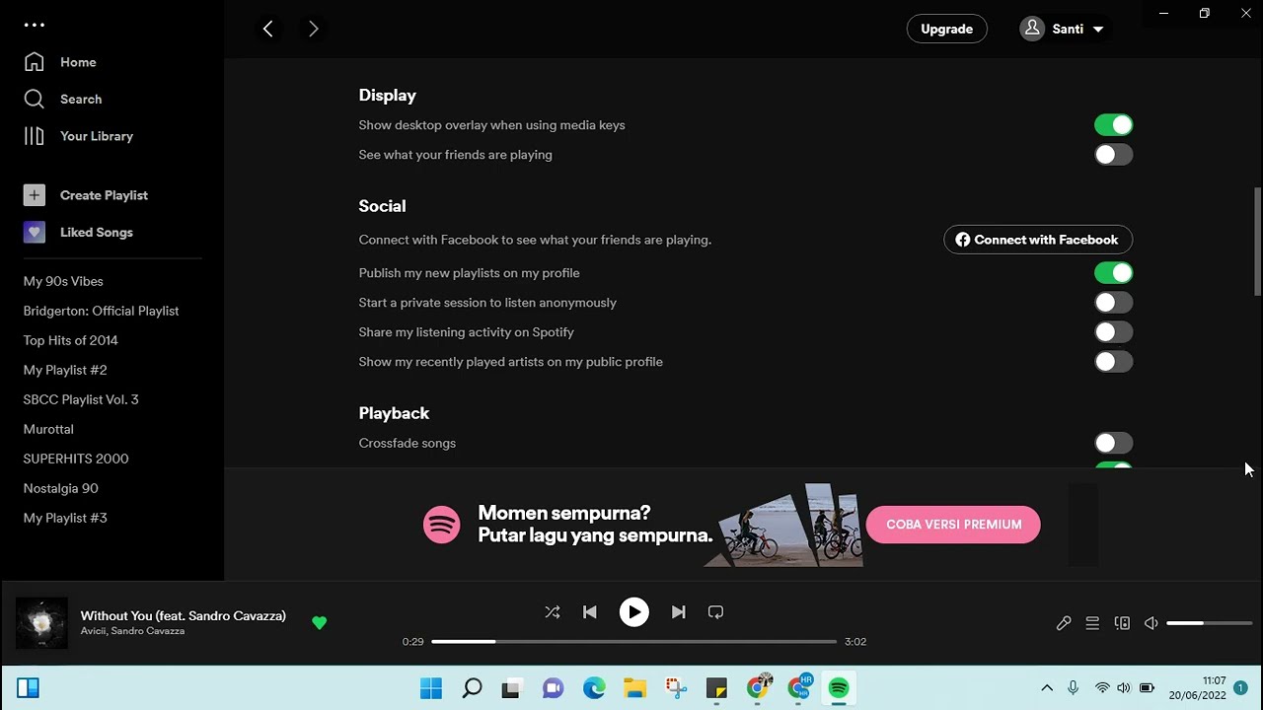Unlike the song with green heart
Viewport: 1263px width, 710px height.
tap(319, 623)
